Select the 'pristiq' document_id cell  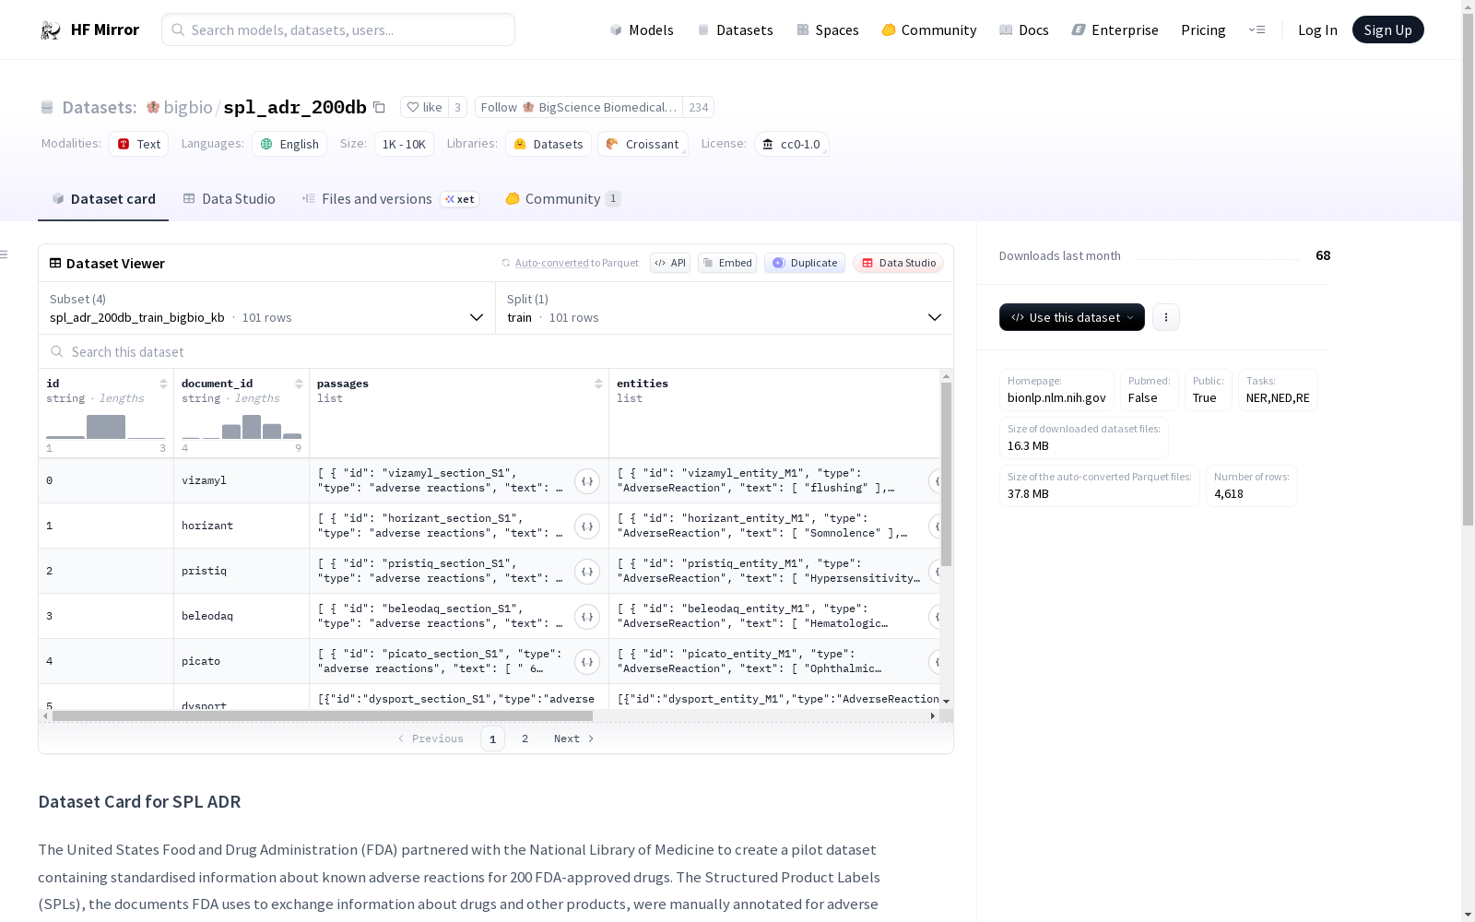tap(242, 571)
